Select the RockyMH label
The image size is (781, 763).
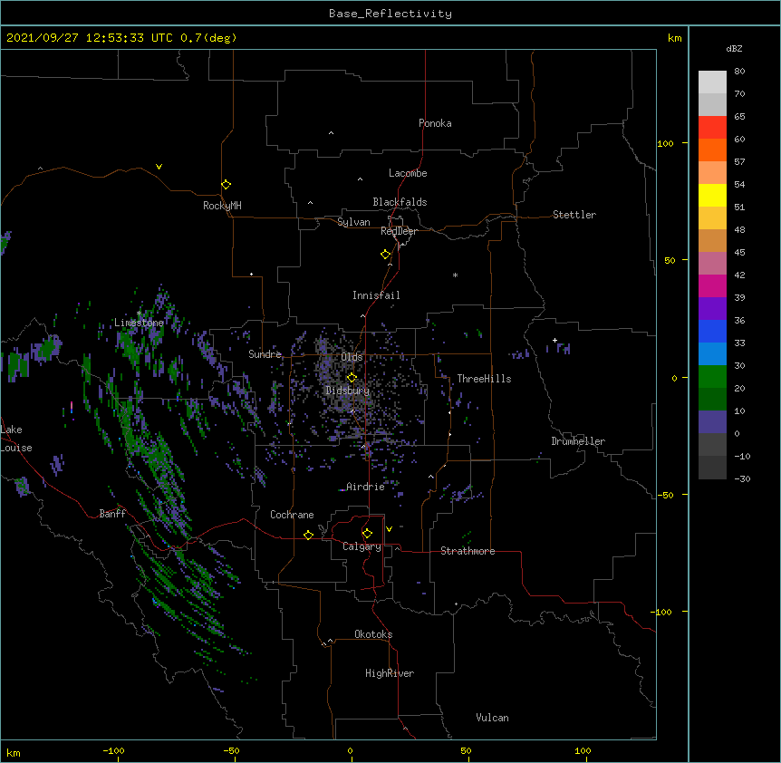pos(222,206)
